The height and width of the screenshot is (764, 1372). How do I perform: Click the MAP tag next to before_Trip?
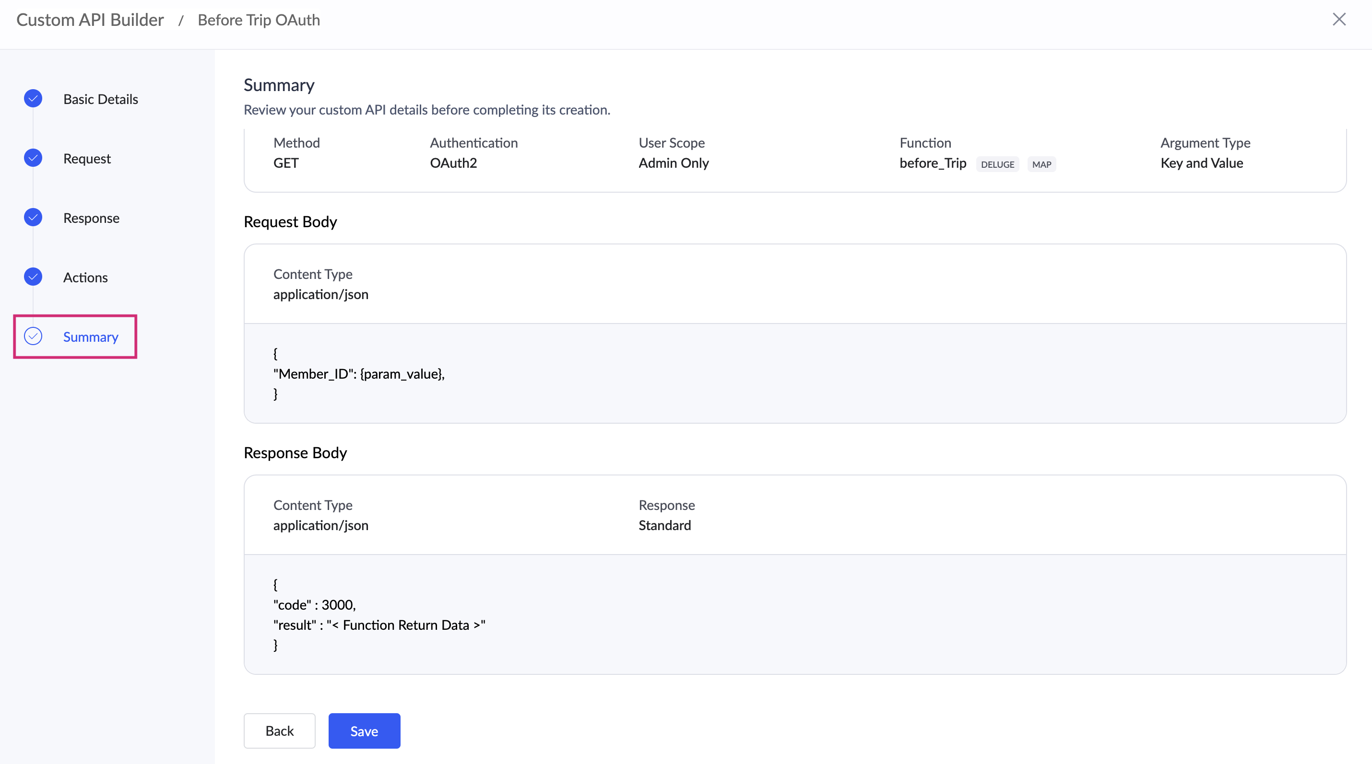(x=1041, y=164)
